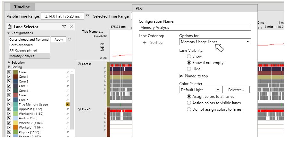This screenshot has width=292, height=141.
Task: Choose Do not assign colors to lanes
Action: [x=189, y=109]
